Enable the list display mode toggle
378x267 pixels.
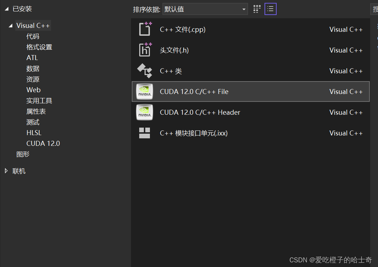[270, 9]
